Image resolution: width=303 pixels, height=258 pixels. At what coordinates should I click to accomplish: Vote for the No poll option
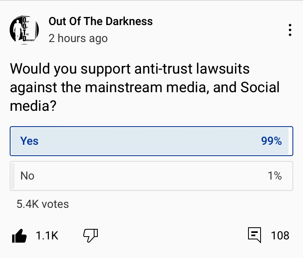click(x=151, y=176)
